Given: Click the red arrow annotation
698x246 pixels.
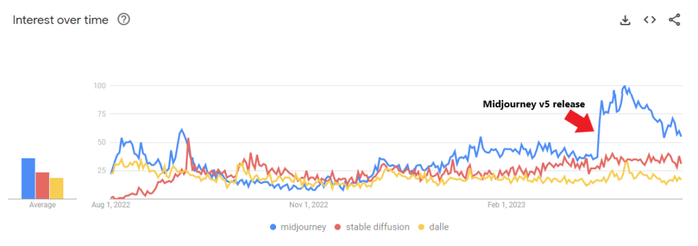Looking at the screenshot, I should [579, 121].
